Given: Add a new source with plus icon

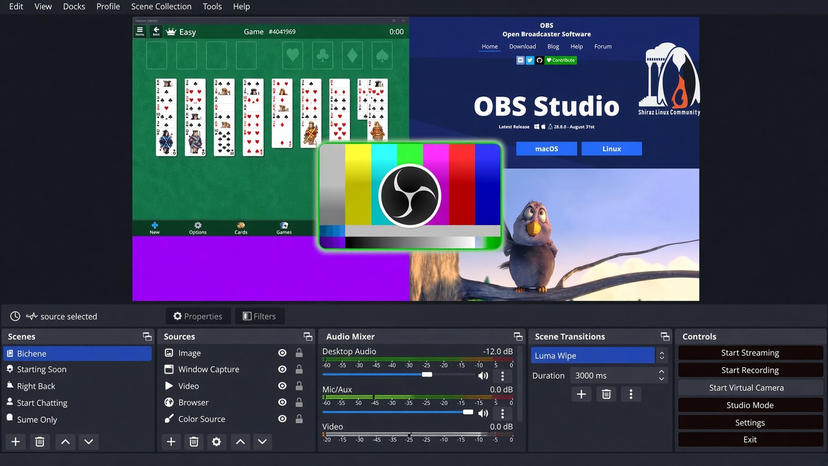Looking at the screenshot, I should coord(171,442).
